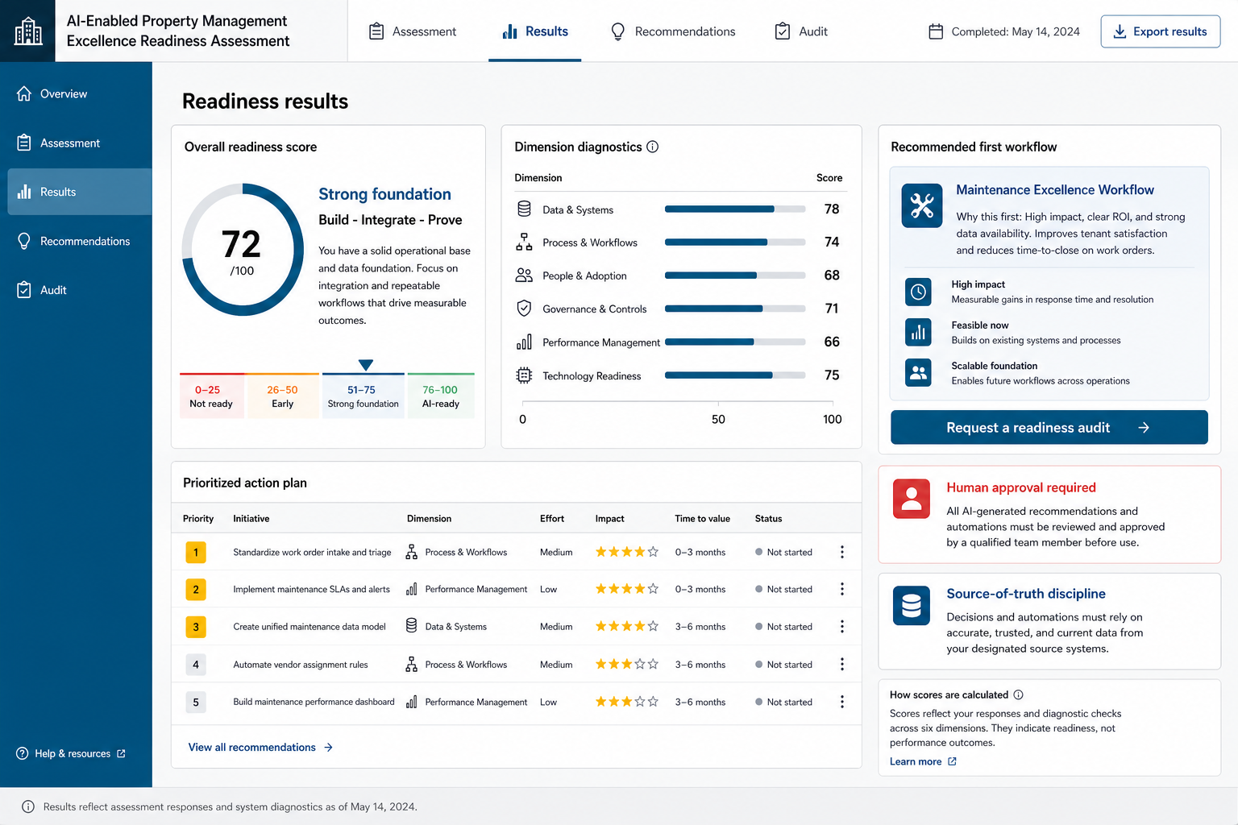Click Request a readiness audit button
1238x825 pixels.
[1049, 427]
